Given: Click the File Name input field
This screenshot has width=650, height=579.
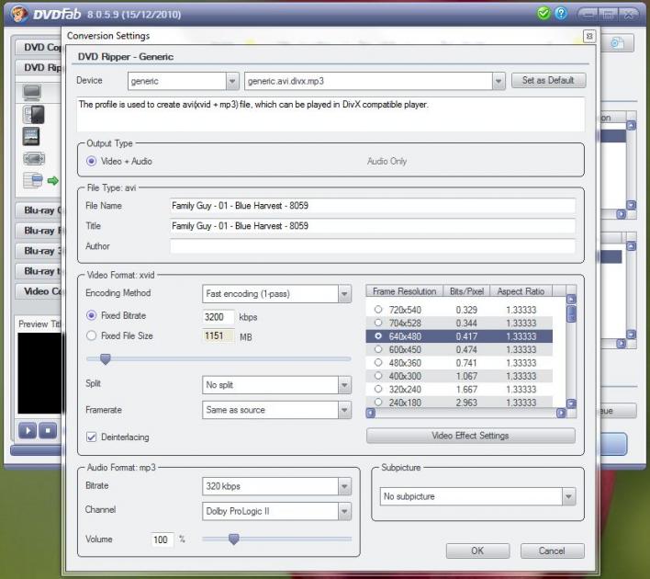Looking at the screenshot, I should [372, 206].
